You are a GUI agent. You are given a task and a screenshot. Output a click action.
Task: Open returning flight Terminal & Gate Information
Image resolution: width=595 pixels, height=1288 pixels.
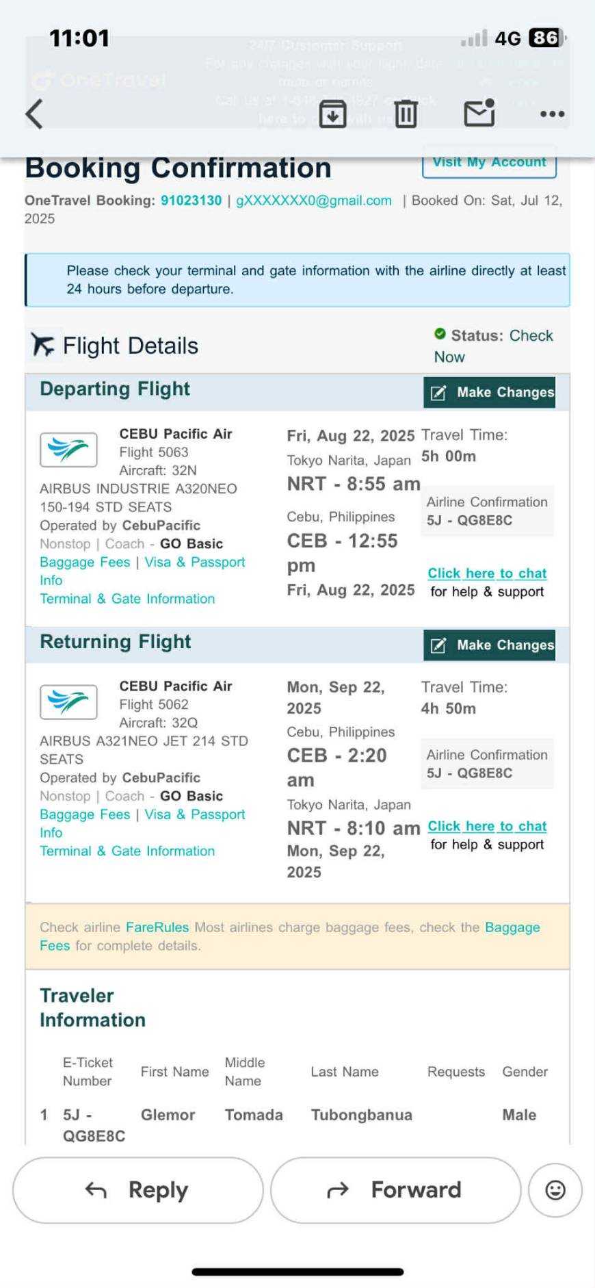click(127, 851)
